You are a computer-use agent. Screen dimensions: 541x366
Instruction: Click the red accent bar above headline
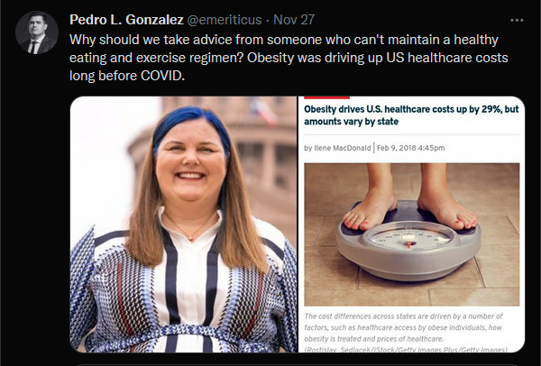coord(326,97)
